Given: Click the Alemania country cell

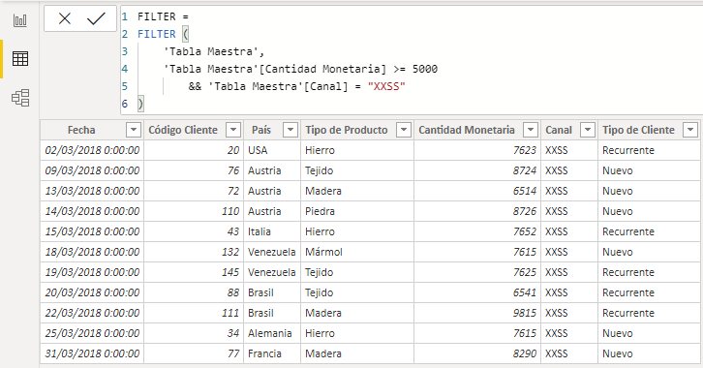Looking at the screenshot, I should 272,333.
